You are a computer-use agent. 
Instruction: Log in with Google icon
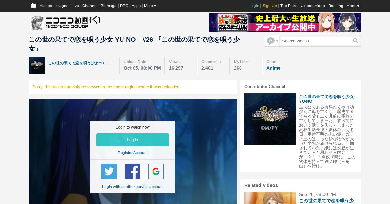(x=156, y=171)
